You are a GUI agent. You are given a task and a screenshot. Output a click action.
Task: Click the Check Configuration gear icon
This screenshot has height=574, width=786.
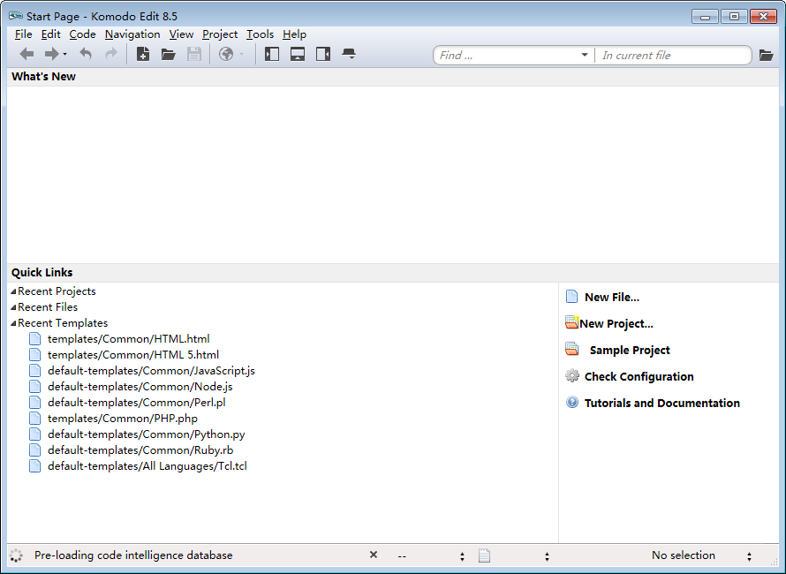[572, 375]
